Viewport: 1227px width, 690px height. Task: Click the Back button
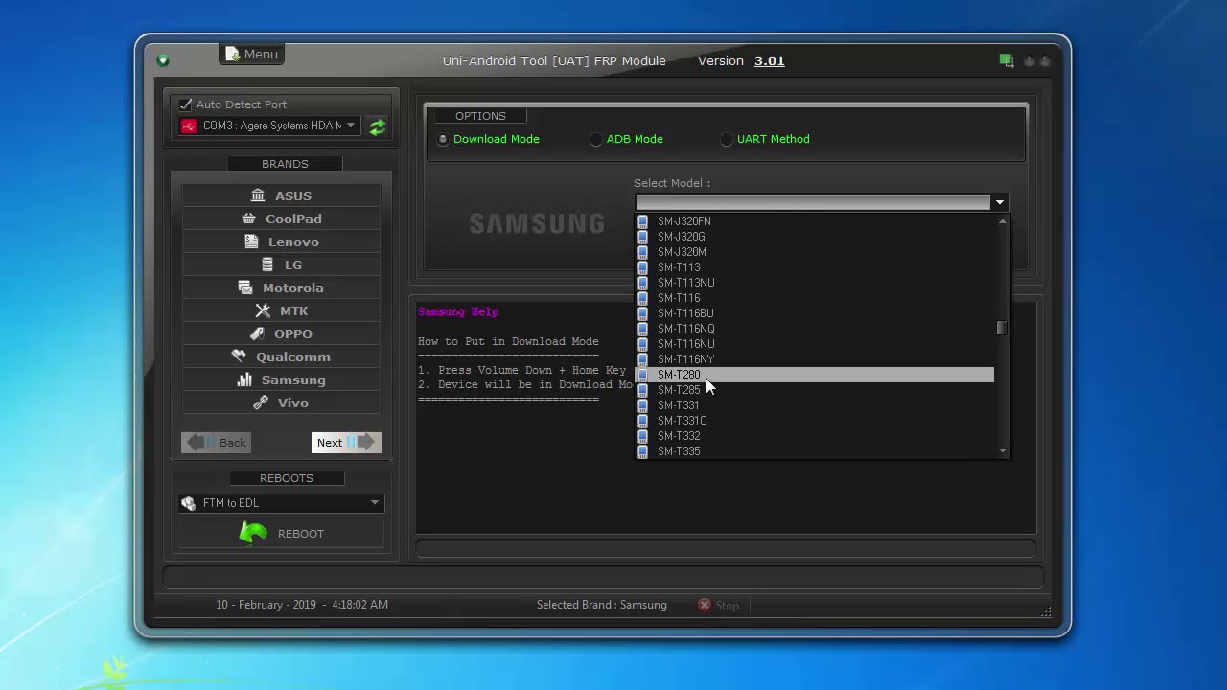click(x=217, y=443)
